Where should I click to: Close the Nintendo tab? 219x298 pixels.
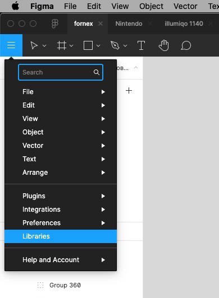150,24
